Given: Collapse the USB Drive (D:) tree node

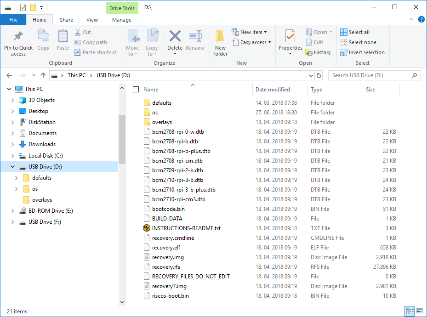Looking at the screenshot, I should (x=13, y=167).
